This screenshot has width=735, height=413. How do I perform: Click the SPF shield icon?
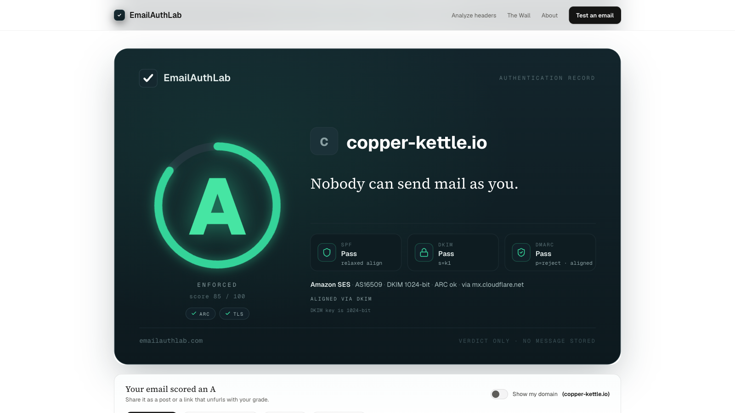point(327,252)
